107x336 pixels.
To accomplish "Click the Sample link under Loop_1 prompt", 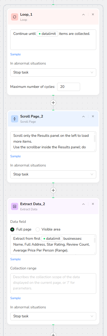I will coord(15,54).
